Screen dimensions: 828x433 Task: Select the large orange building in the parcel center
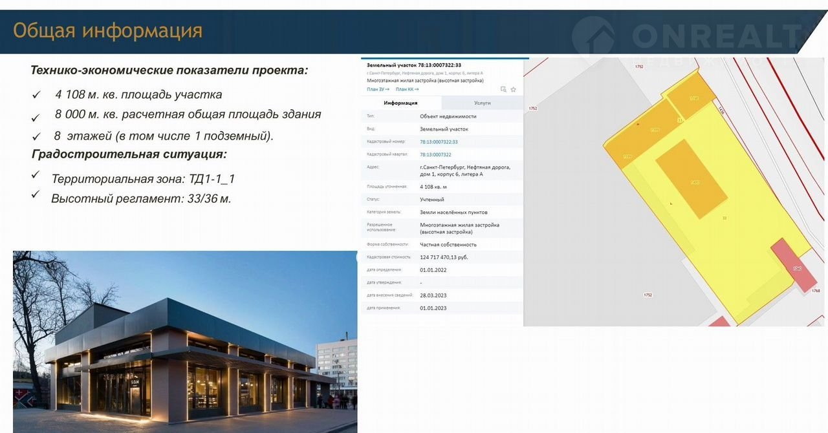click(691, 179)
